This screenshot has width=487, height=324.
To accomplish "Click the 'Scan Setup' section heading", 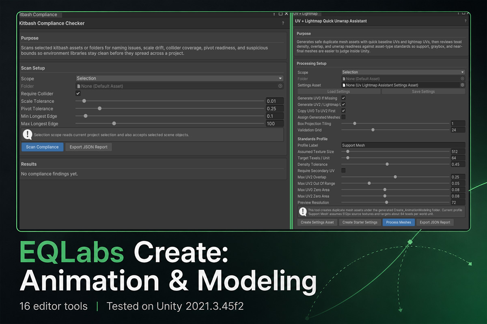I will pos(33,68).
